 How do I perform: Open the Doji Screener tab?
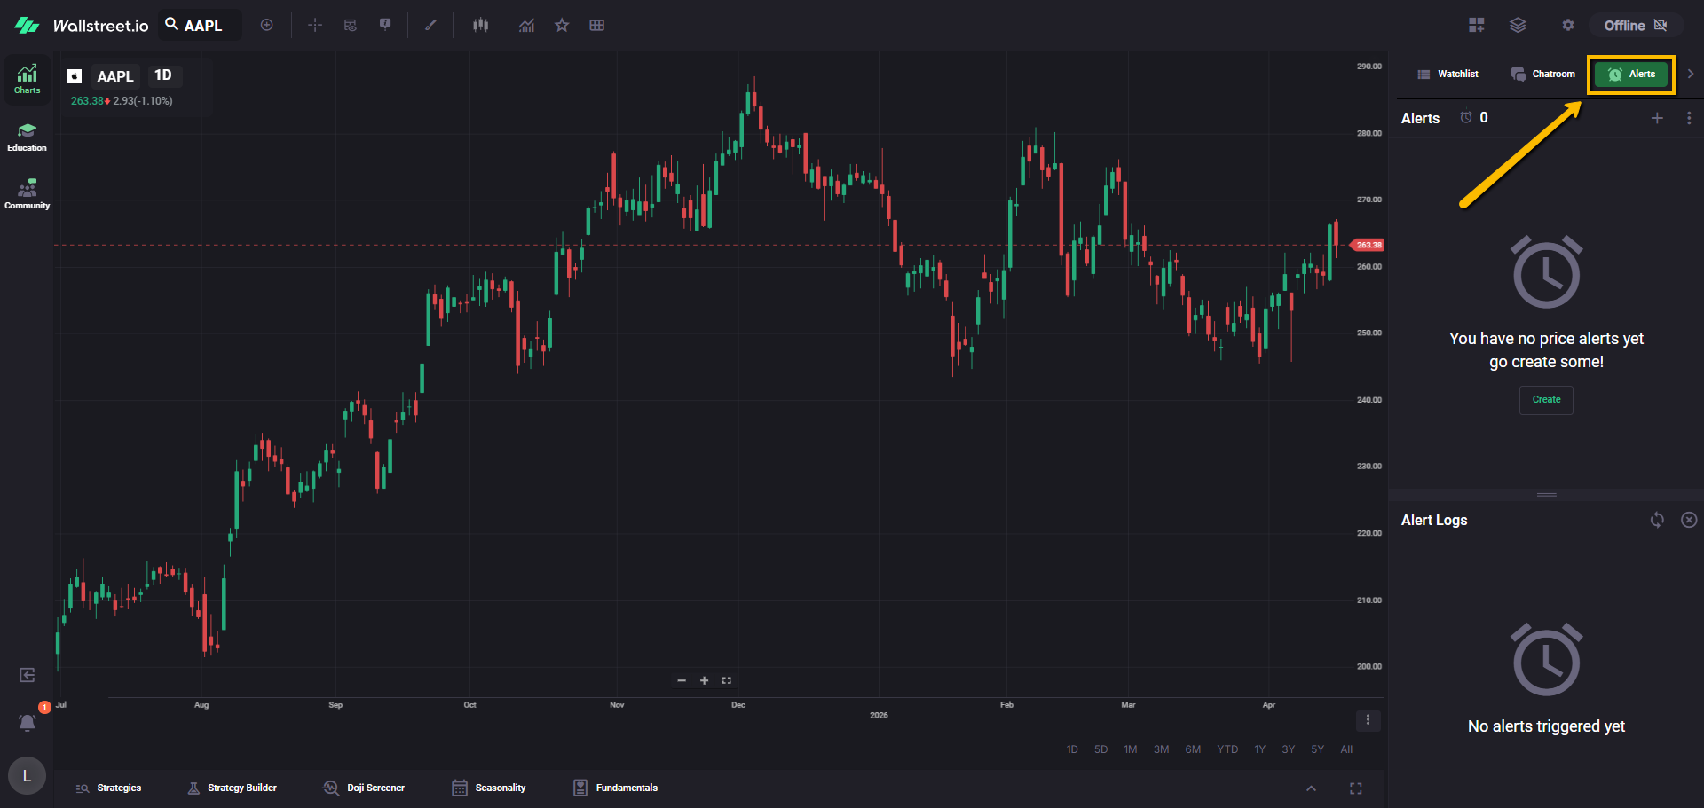pos(364,788)
